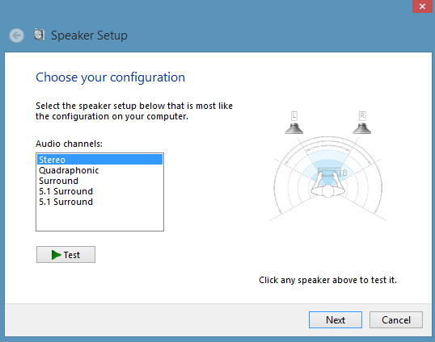Click the Speaker Setup title text
The height and width of the screenshot is (342, 435).
pos(89,35)
